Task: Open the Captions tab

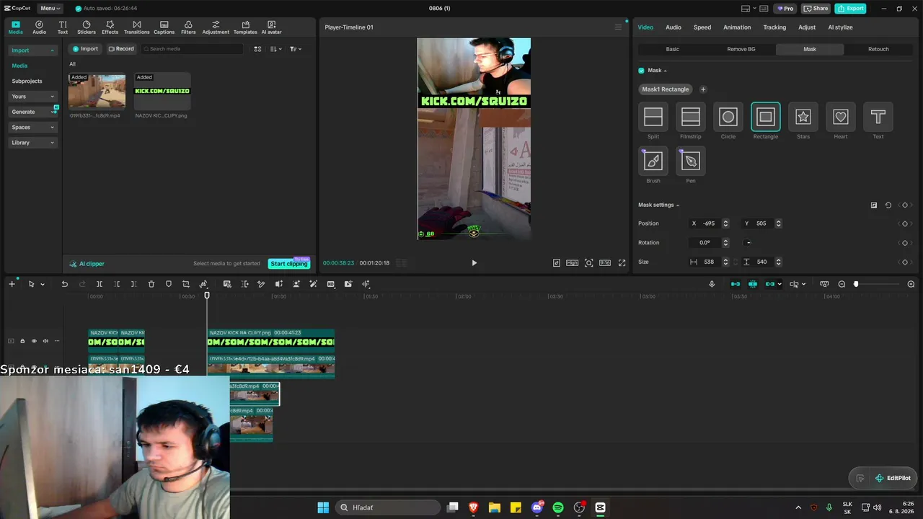Action: coord(164,27)
